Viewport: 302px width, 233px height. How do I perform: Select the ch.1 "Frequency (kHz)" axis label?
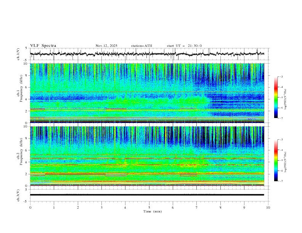pyautogui.click(x=21, y=89)
